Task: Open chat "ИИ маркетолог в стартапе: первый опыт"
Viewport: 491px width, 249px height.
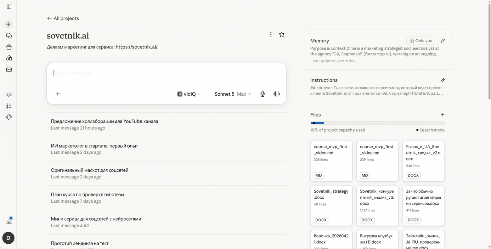Action: coord(166,149)
